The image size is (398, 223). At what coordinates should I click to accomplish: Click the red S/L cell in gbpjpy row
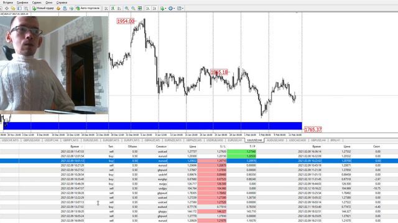tap(212, 211)
